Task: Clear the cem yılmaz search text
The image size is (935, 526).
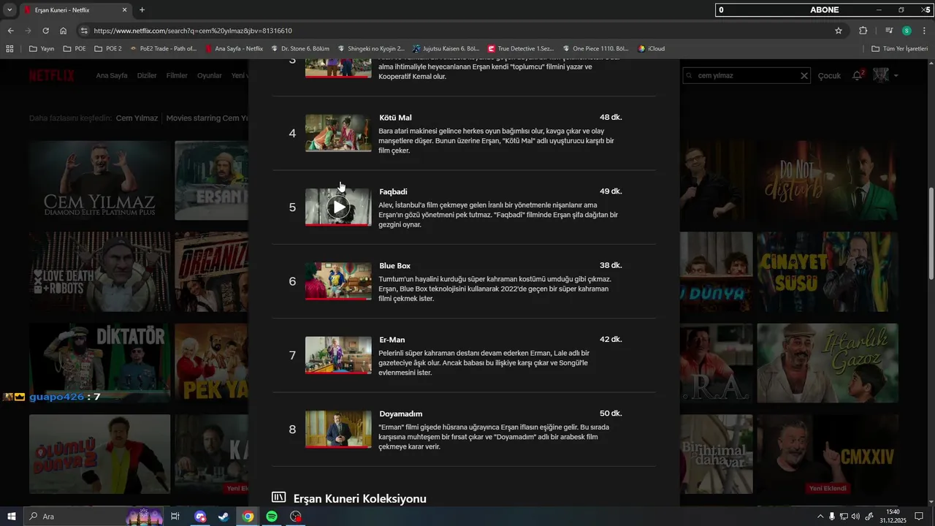Action: tap(804, 75)
